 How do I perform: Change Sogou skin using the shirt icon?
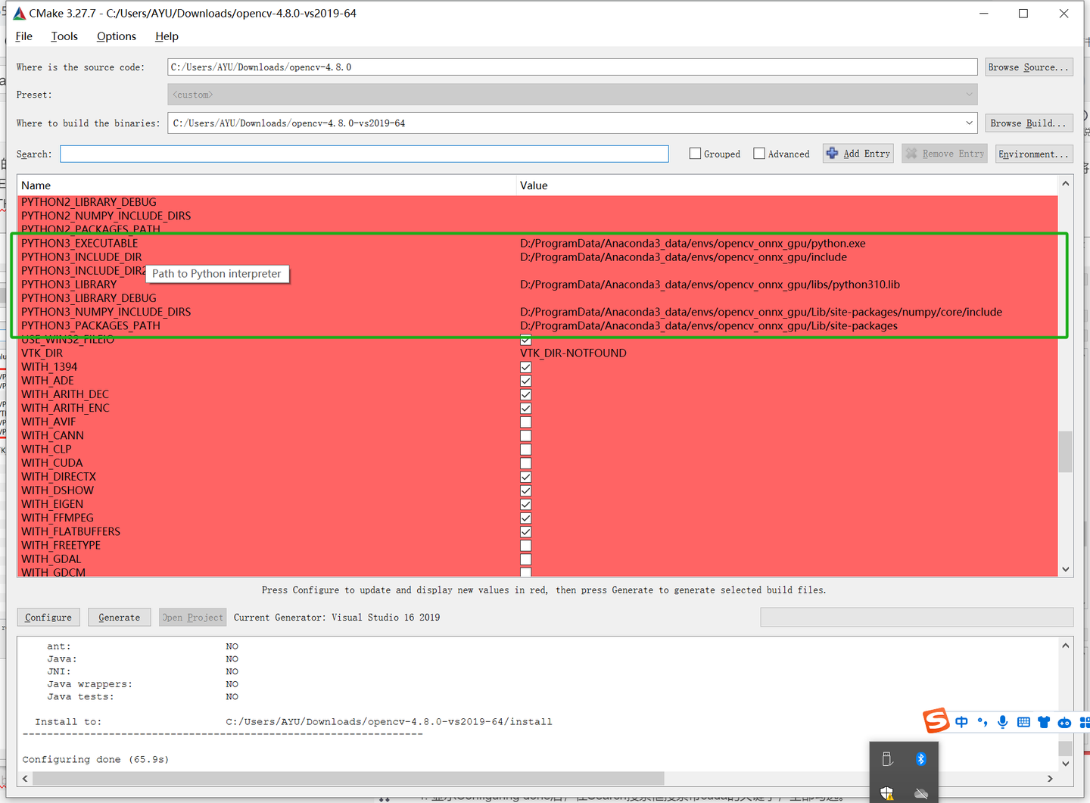[x=1044, y=722]
